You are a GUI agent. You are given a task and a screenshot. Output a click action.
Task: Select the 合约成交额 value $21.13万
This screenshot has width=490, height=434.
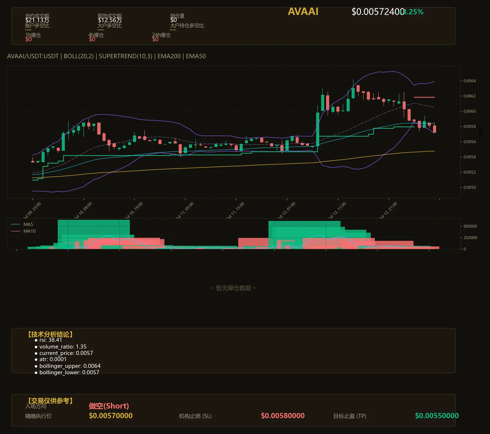coord(37,20)
